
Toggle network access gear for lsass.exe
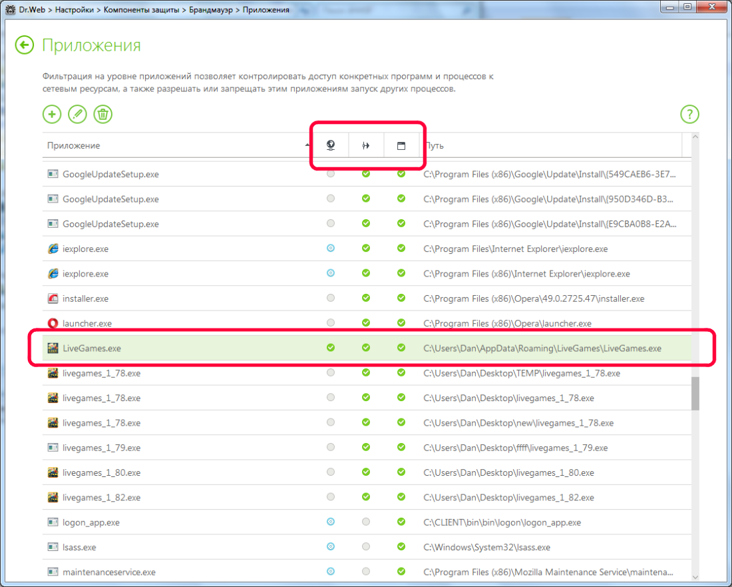pos(331,546)
